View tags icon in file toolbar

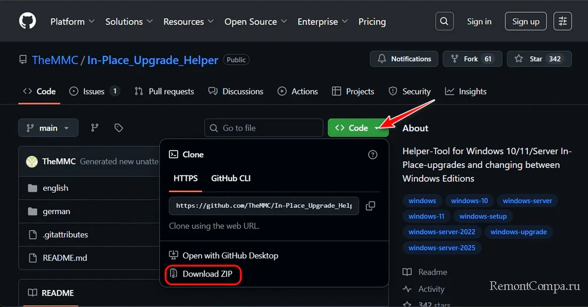(119, 128)
